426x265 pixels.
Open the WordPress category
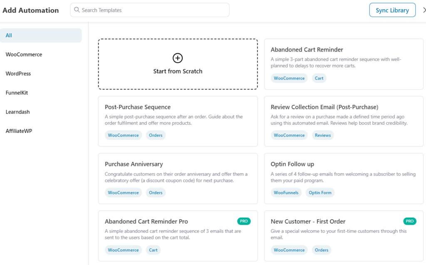(x=18, y=74)
